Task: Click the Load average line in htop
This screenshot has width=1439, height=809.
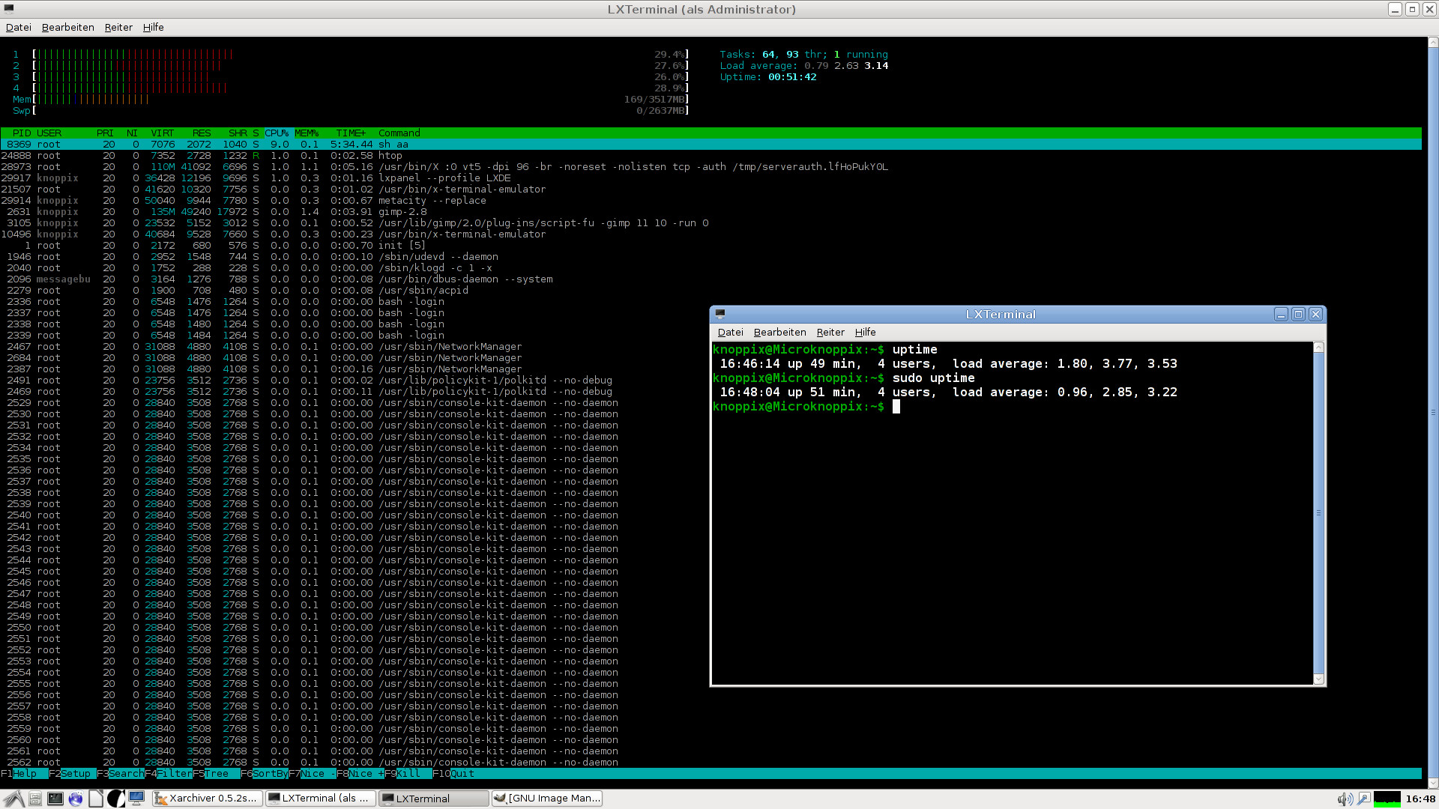Action: 804,65
